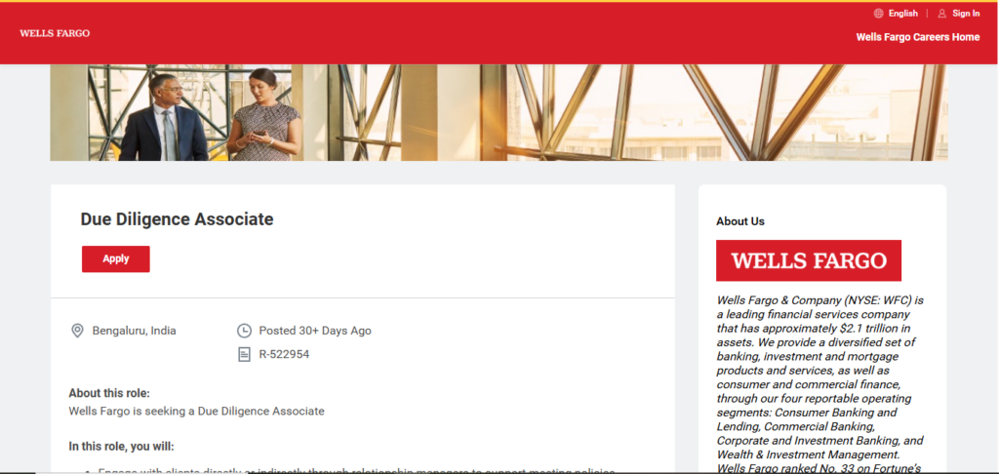Click the Posted 30+ Days Ago text
The width and height of the screenshot is (999, 474).
click(x=315, y=331)
